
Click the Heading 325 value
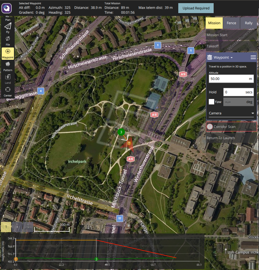(x=67, y=13)
